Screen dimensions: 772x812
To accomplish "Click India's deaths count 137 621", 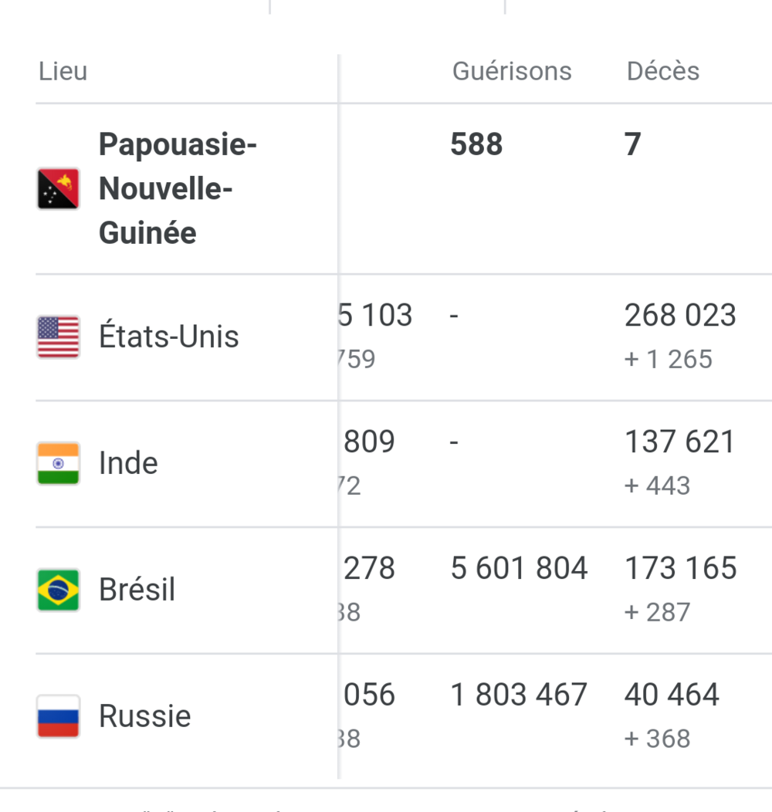I will click(x=679, y=442).
